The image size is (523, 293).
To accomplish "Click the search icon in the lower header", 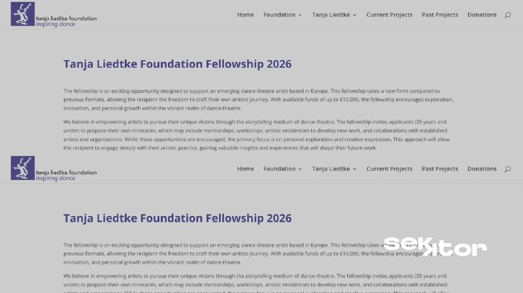I will tap(508, 169).
